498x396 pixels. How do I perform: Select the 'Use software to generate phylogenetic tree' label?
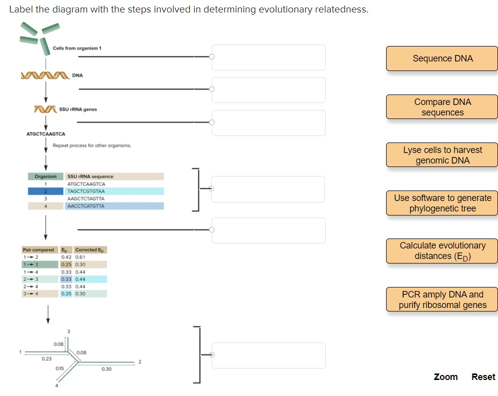pos(442,203)
